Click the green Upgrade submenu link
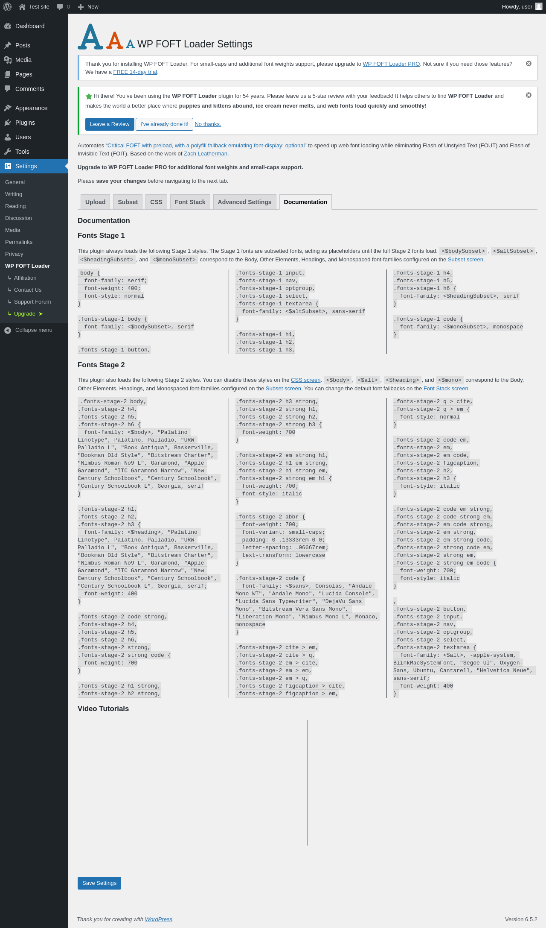Image resolution: width=546 pixels, height=928 pixels. tap(25, 314)
